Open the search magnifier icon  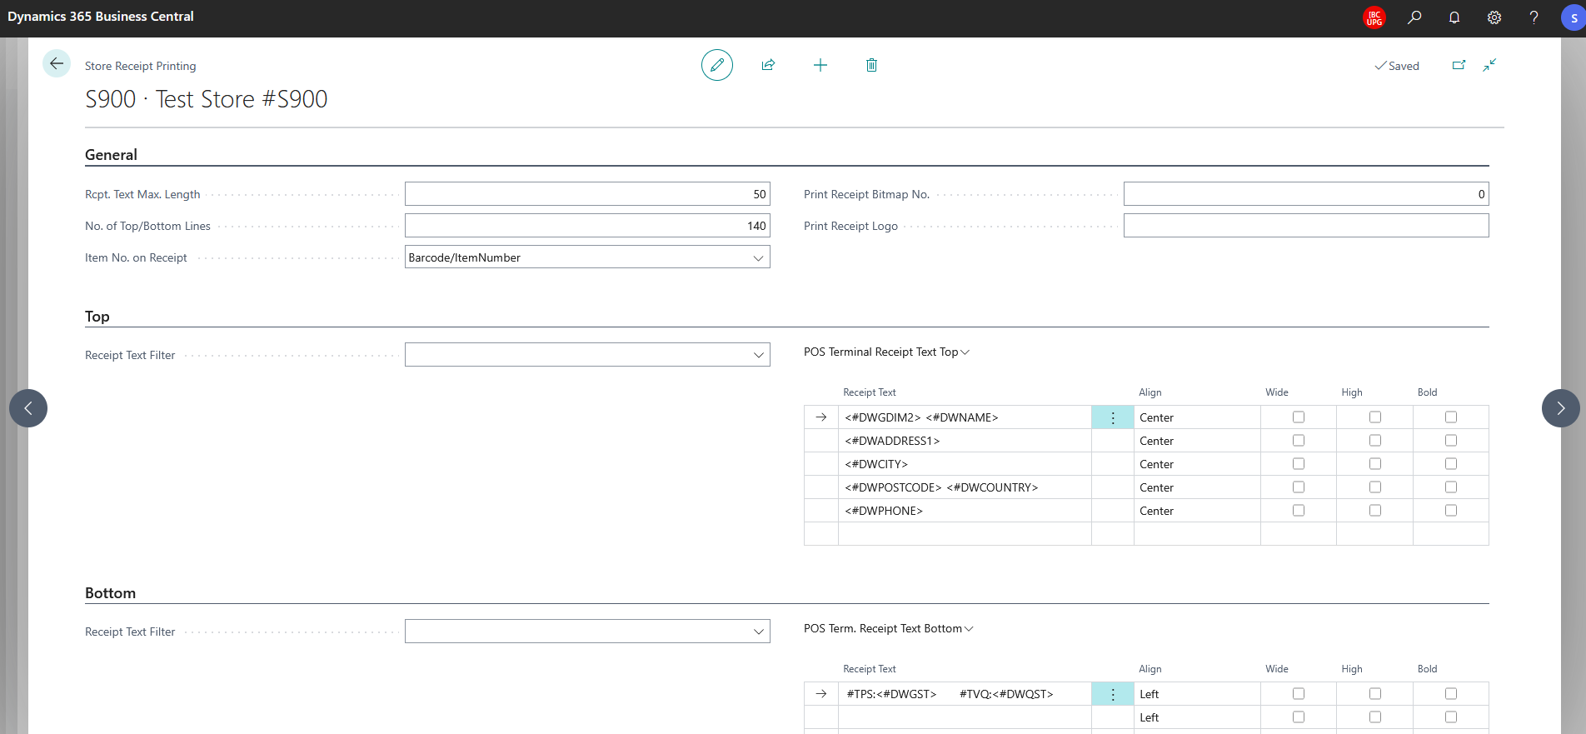pos(1414,17)
